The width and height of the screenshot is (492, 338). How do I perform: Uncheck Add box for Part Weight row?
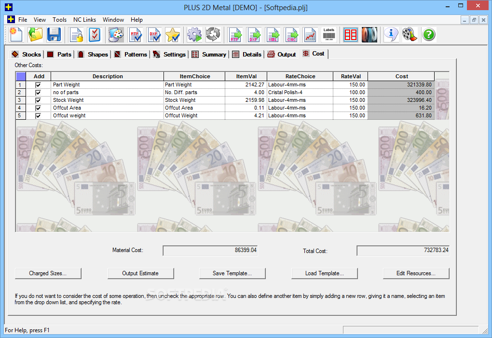click(x=38, y=85)
